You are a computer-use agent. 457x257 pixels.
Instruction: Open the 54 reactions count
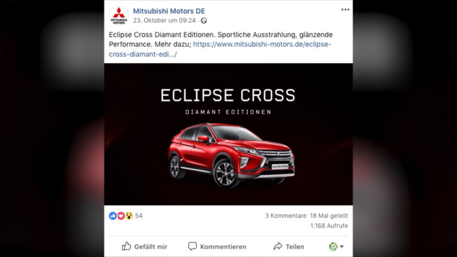139,216
